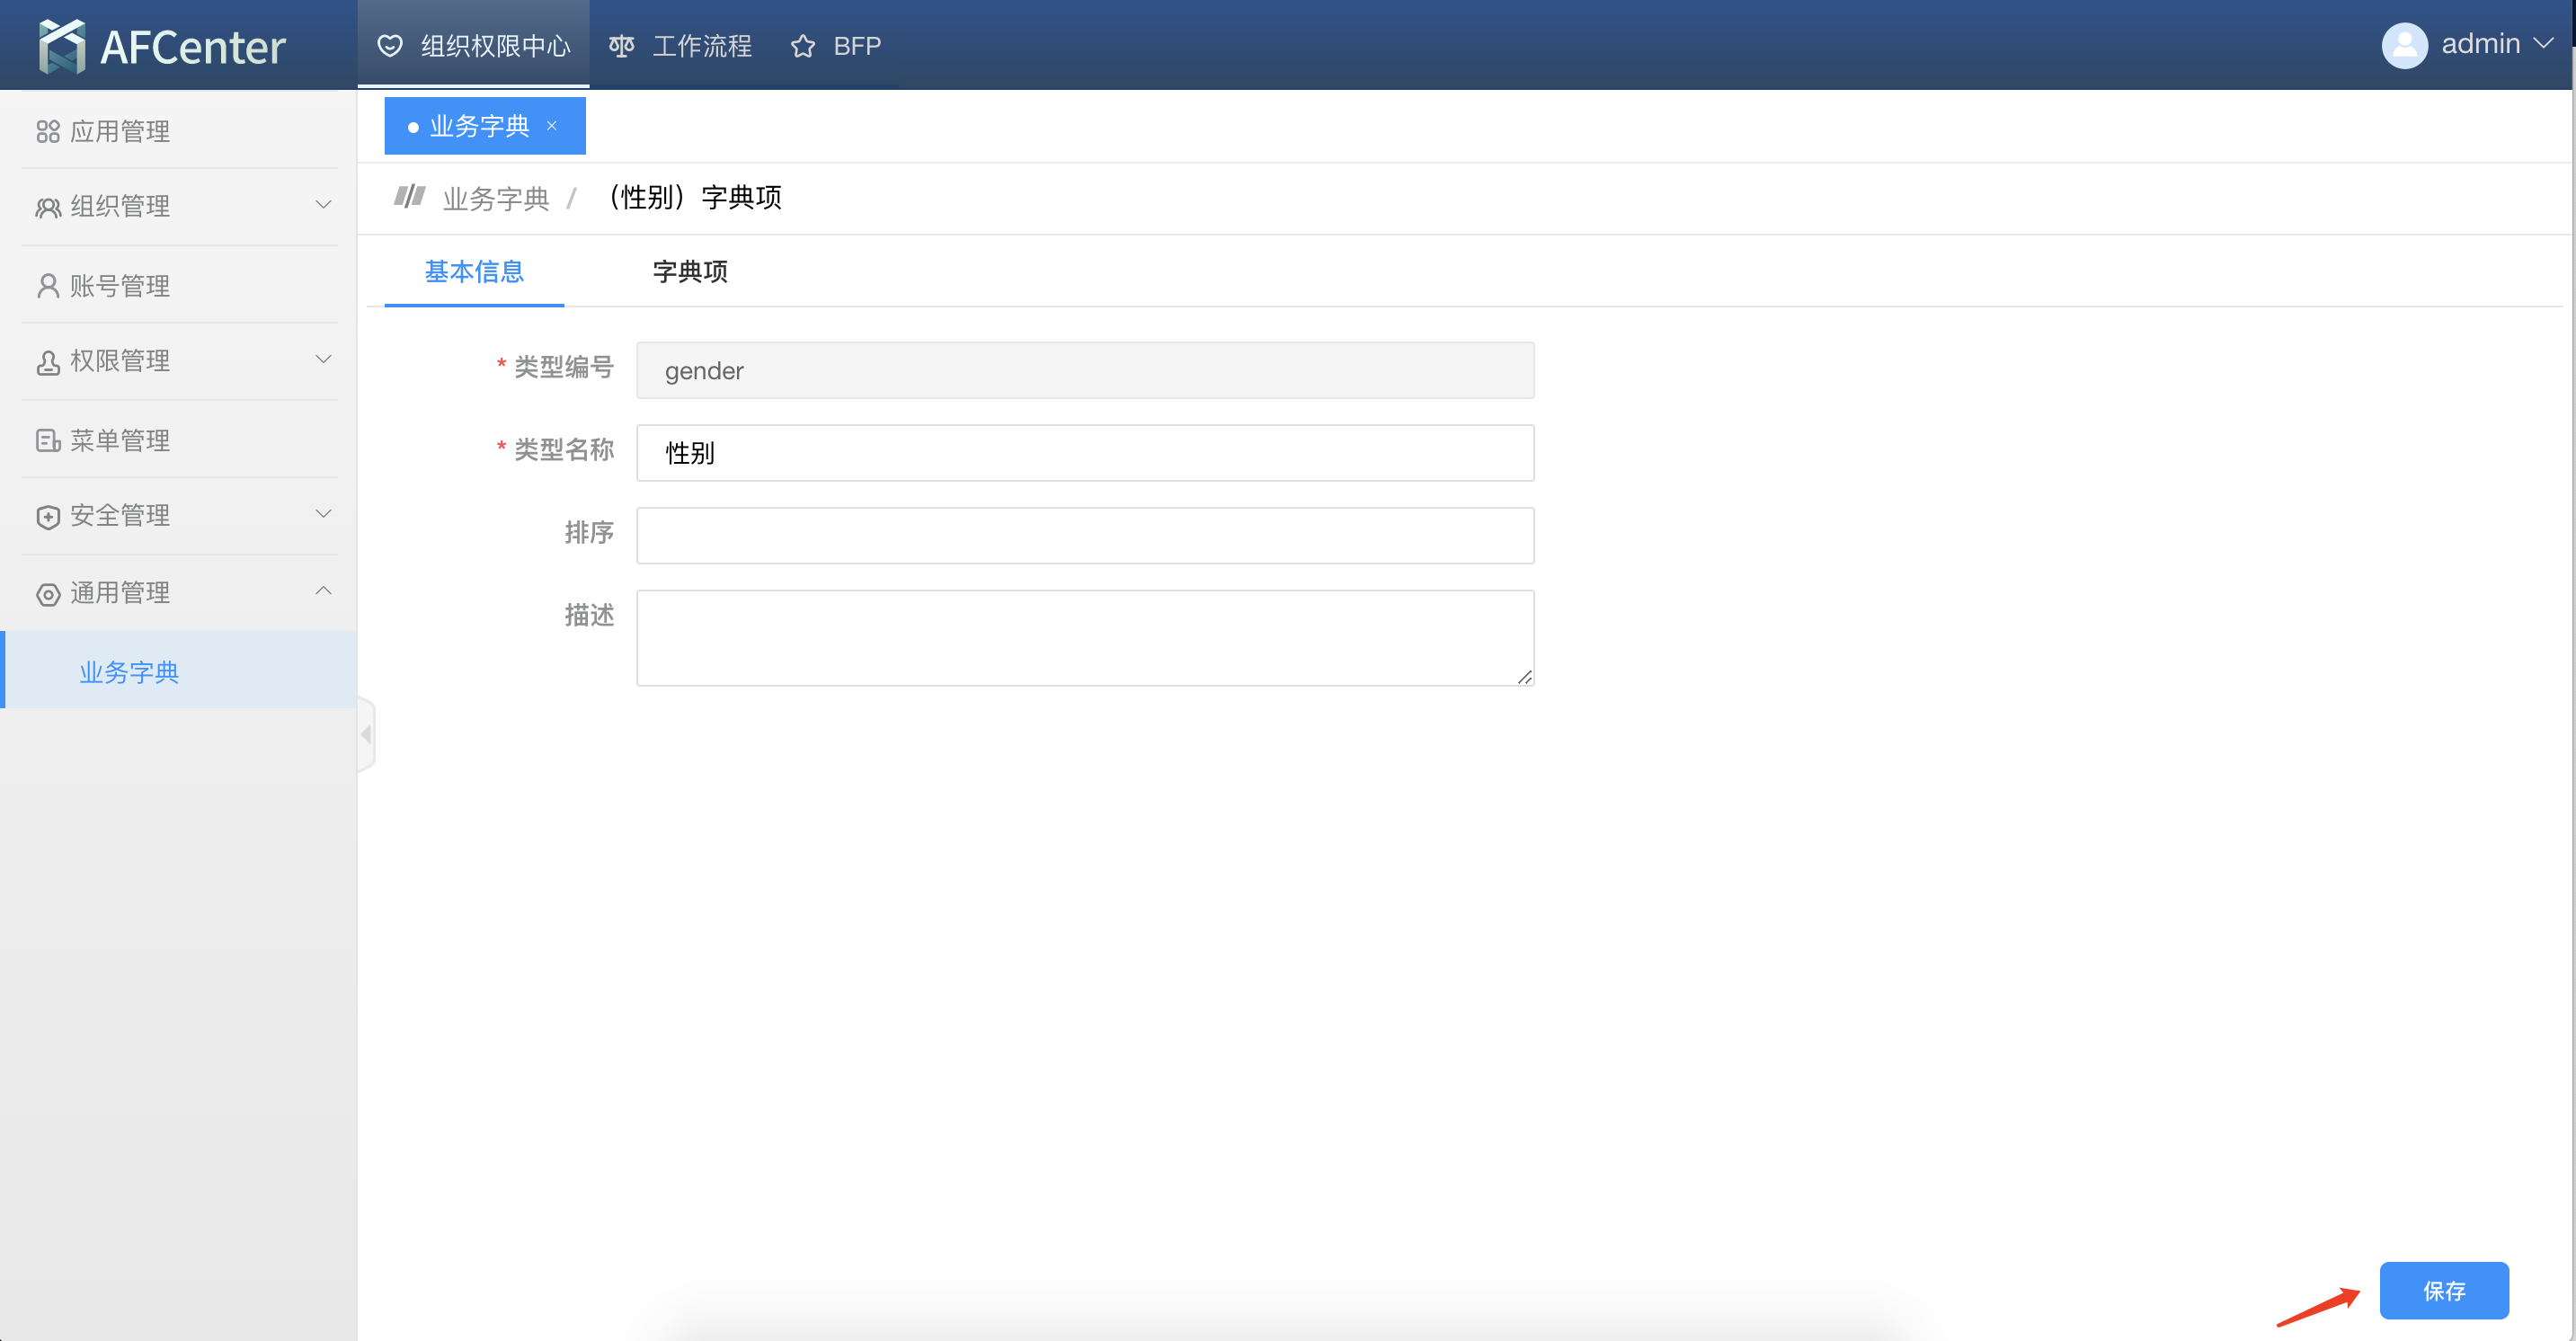Select the 业务字典 page tab
The image size is (2576, 1341).
(485, 126)
